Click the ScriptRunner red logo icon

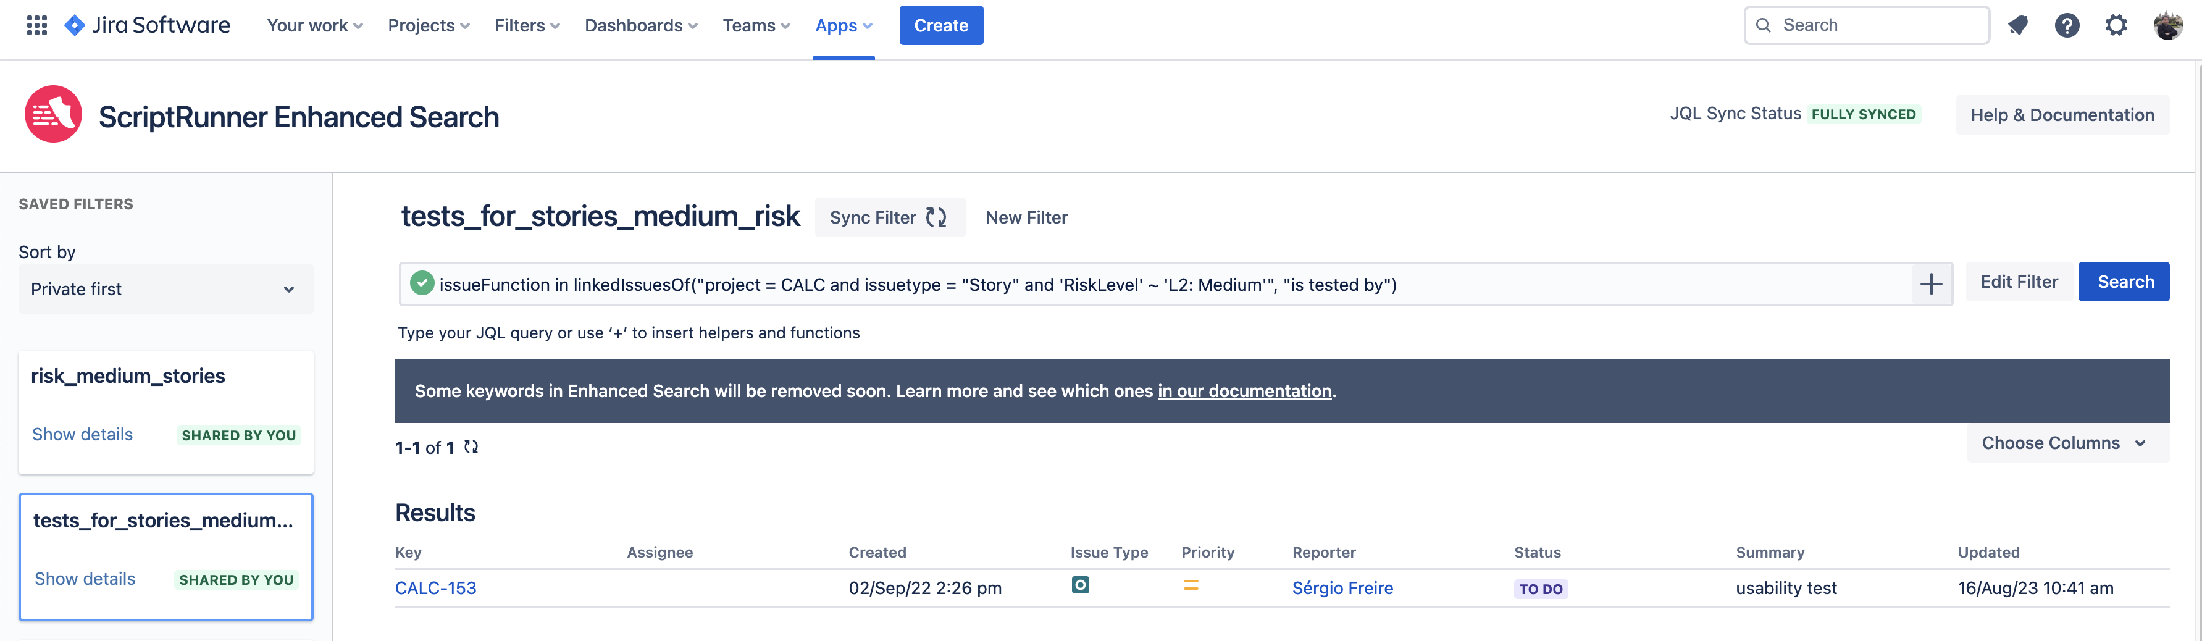coord(53,114)
